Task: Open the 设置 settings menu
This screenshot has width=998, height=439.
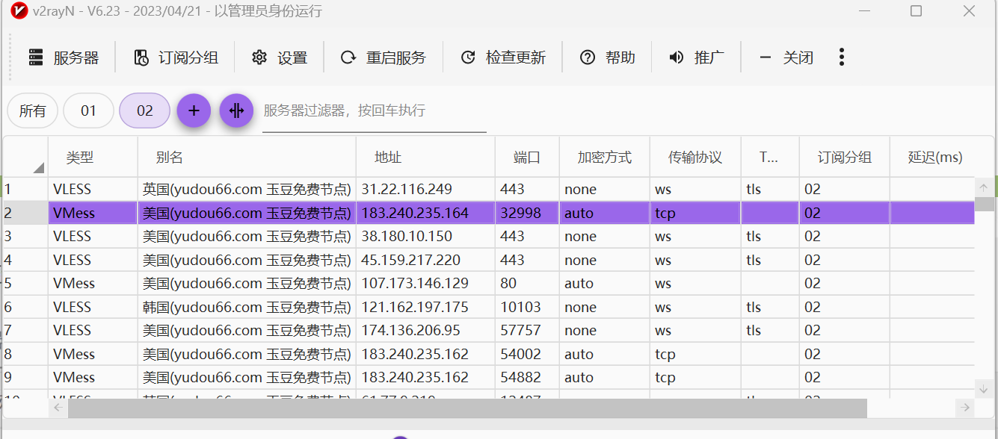Action: coord(280,57)
